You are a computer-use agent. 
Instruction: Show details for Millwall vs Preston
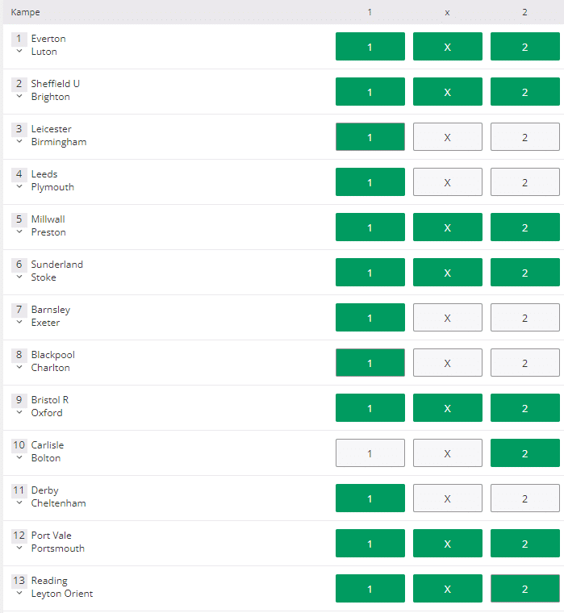(19, 231)
